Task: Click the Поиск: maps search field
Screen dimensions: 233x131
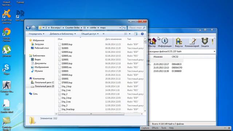Action: click(137, 28)
